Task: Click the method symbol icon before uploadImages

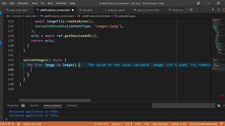Action: coord(116,16)
